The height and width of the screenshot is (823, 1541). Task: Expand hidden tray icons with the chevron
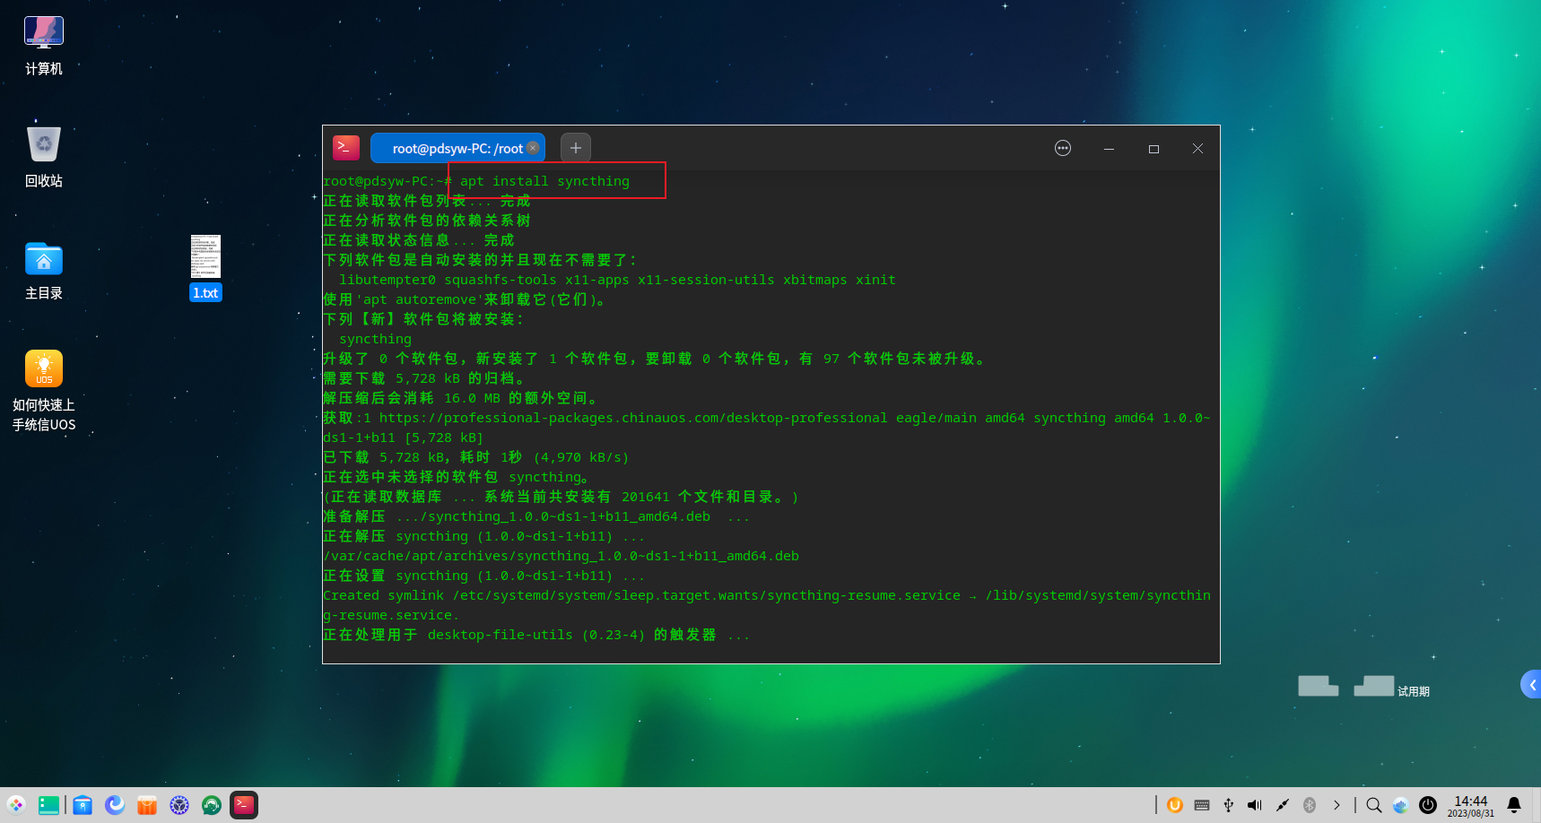(x=1336, y=804)
